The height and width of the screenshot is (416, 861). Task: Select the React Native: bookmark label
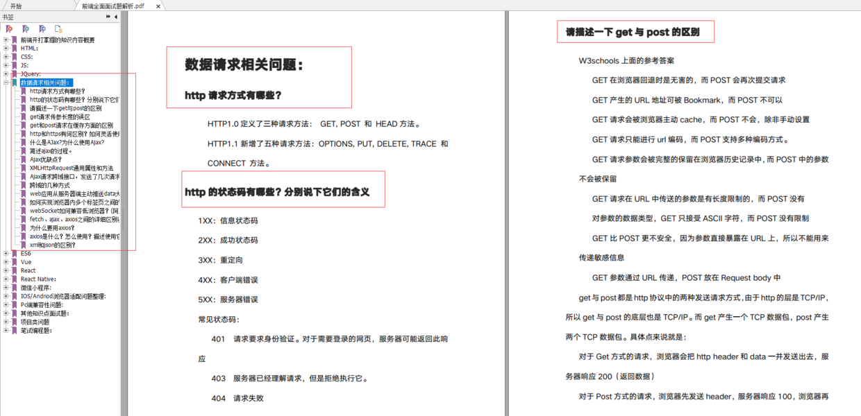point(38,279)
